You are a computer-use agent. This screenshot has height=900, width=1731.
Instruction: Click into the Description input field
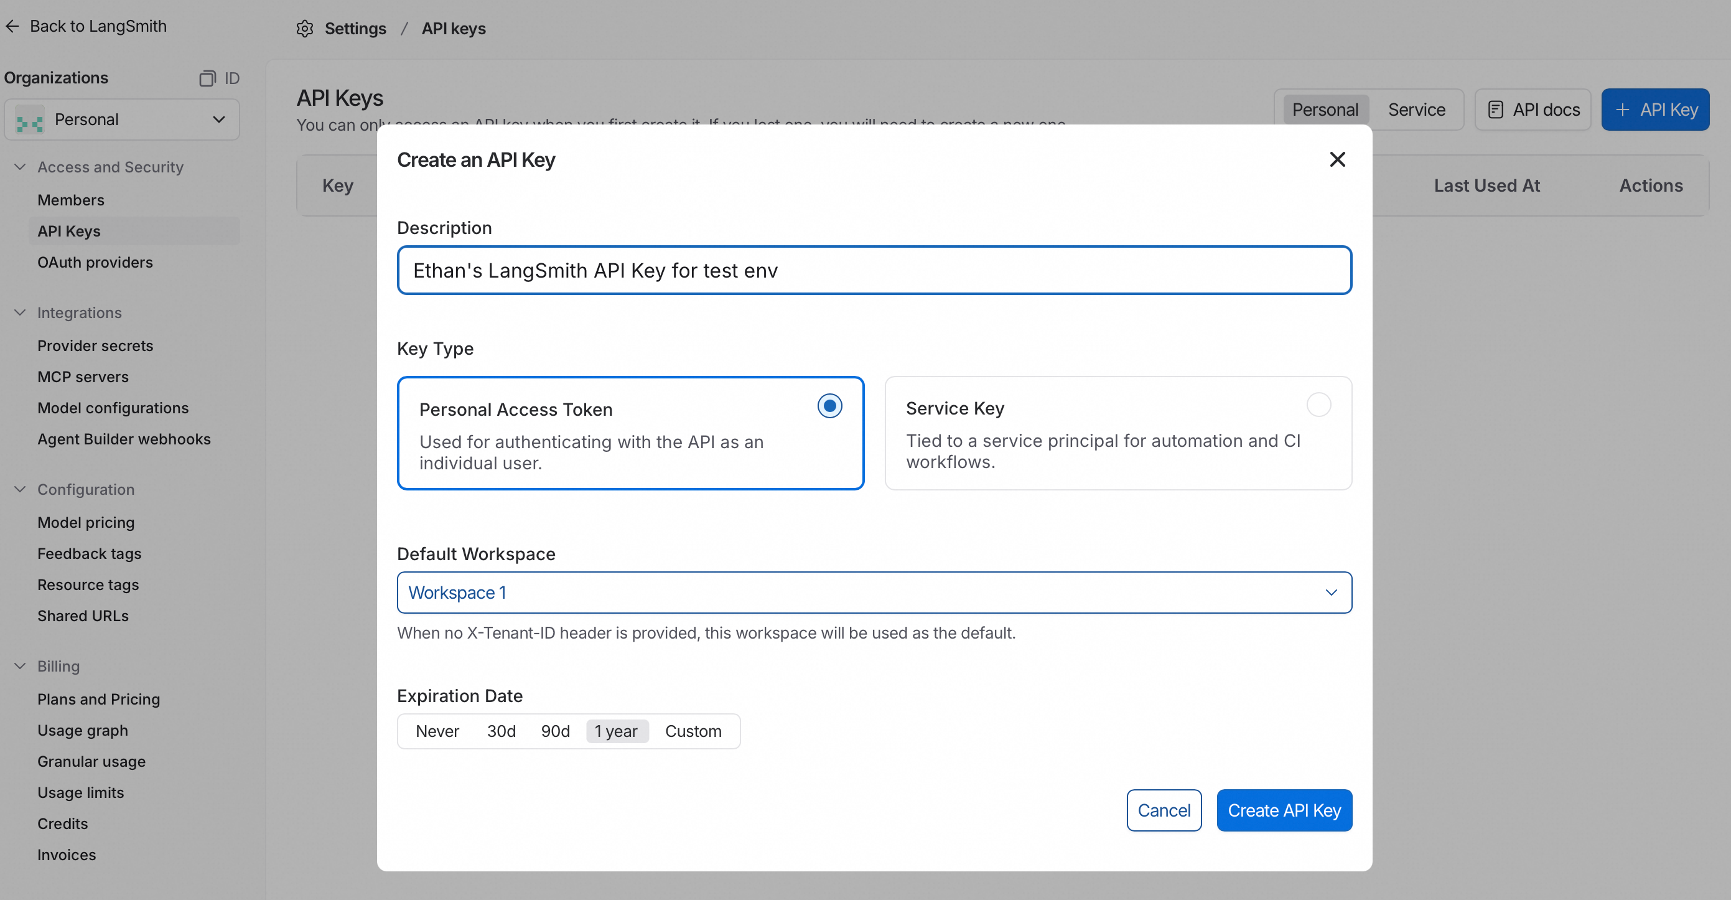(874, 270)
